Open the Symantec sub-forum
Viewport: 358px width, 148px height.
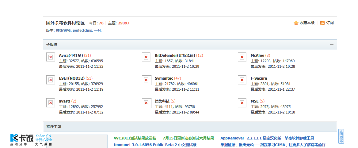click(x=164, y=78)
